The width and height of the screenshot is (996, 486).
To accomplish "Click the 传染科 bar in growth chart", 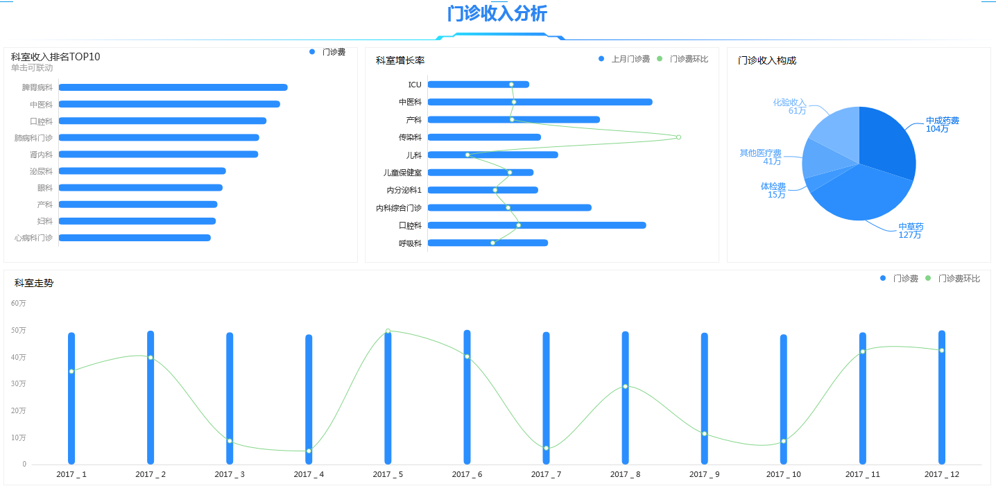I will pos(484,137).
